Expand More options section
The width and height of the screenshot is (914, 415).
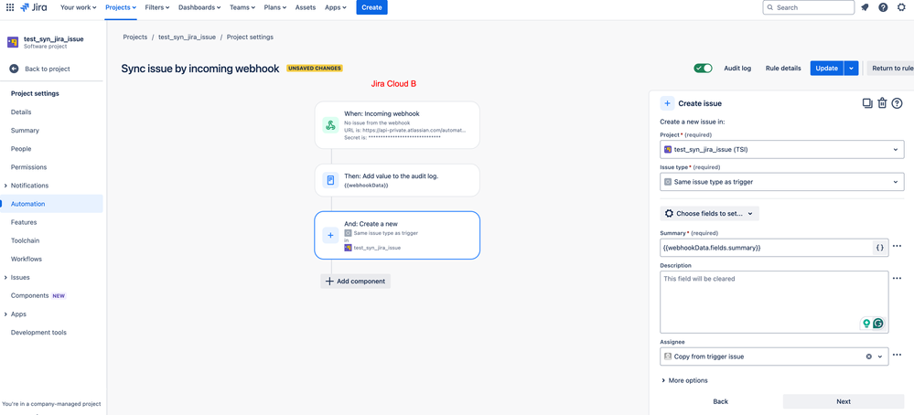point(685,380)
